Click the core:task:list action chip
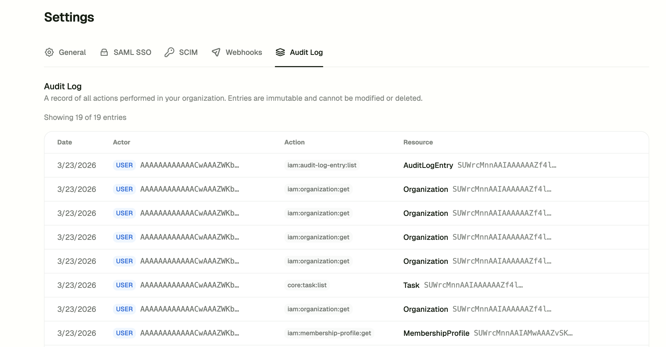This screenshot has height=347, width=666. pyautogui.click(x=307, y=285)
